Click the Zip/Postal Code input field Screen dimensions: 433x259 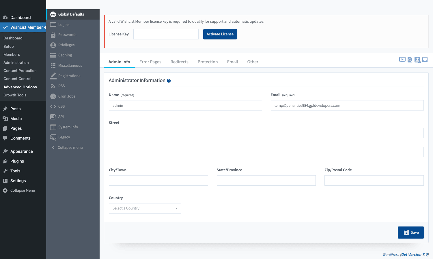pyautogui.click(x=374, y=180)
